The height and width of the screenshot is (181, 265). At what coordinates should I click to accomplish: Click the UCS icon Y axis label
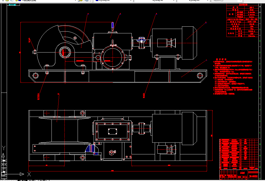pyautogui.click(x=4, y=148)
